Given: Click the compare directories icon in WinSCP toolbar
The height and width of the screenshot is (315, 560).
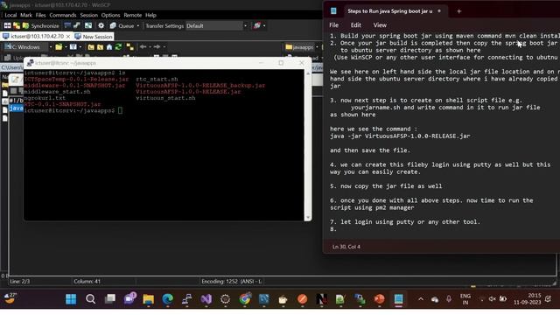Looking at the screenshot, I should coord(17,25).
